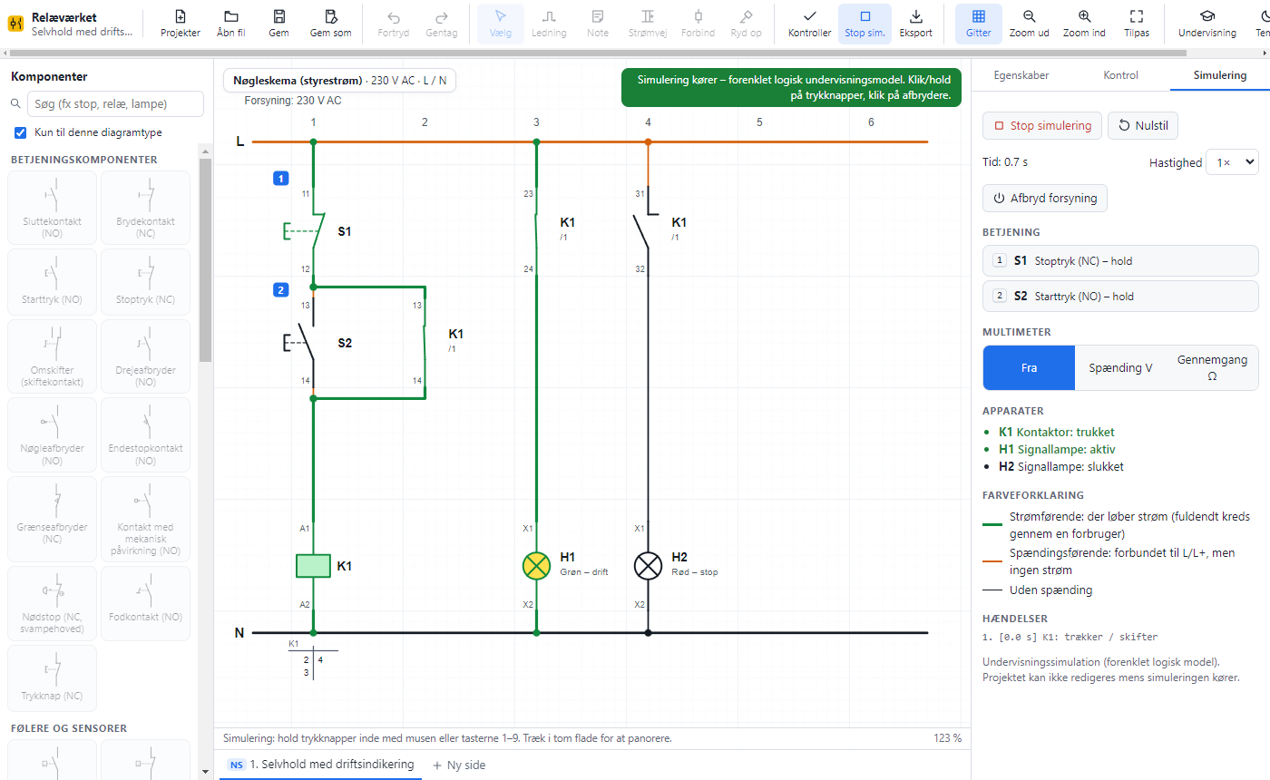Click the S1 stop pushbutton in the diagram

306,231
